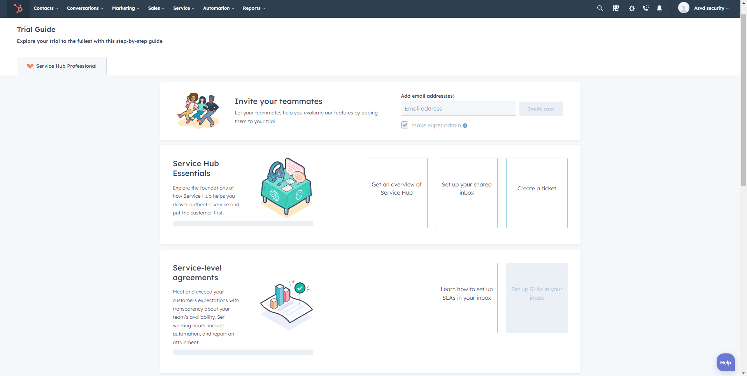Click the Trial Guide heading

pyautogui.click(x=36, y=30)
